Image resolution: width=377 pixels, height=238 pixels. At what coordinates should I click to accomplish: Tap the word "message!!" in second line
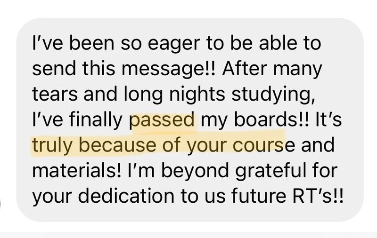coord(170,69)
